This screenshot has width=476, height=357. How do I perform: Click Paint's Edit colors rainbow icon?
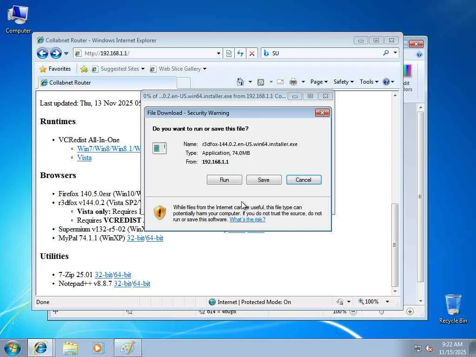407,71
